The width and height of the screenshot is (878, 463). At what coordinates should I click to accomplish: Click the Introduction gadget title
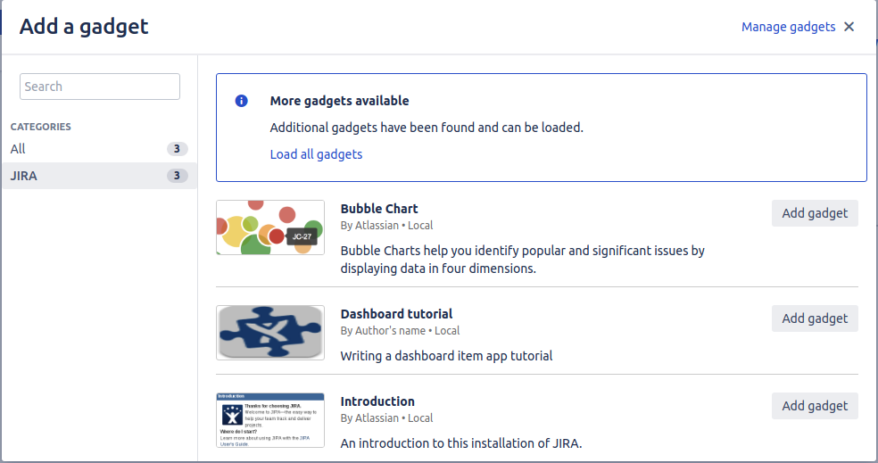[x=377, y=401]
